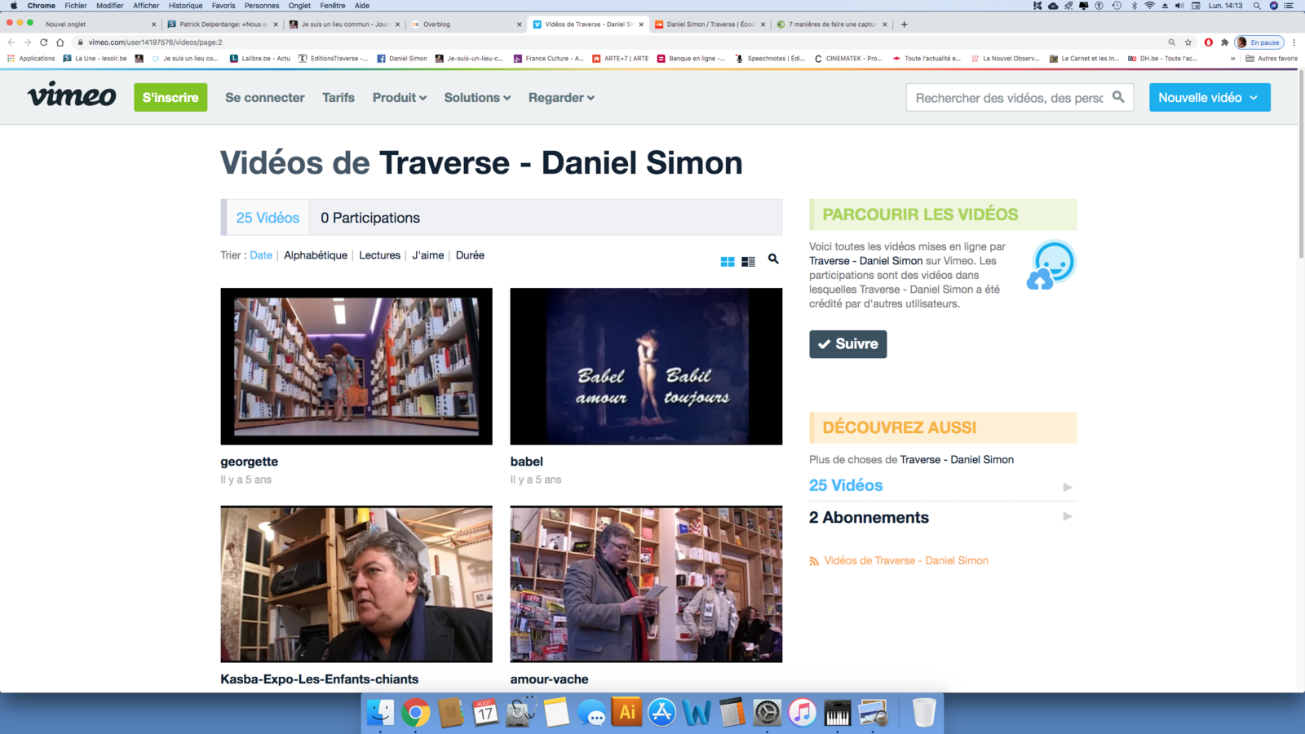Screen dimensions: 1305x734
Task: Sort videos by Alphabétique
Action: tap(316, 255)
